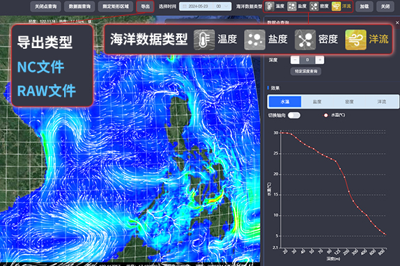Select the 密度 density icon in toolbar
Image resolution: width=400 pixels, height=266 pixels.
[x=314, y=6]
